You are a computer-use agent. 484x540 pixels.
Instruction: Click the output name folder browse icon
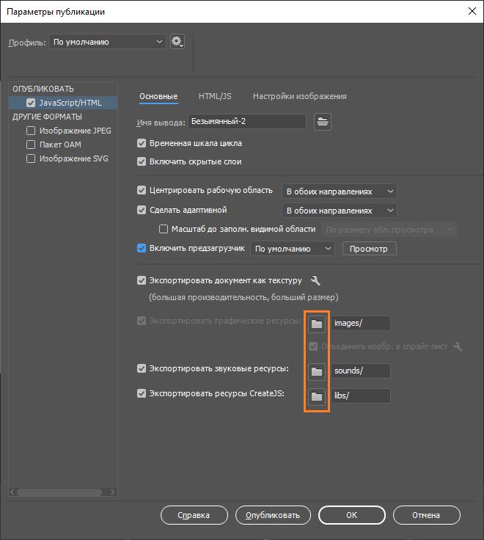pos(323,122)
